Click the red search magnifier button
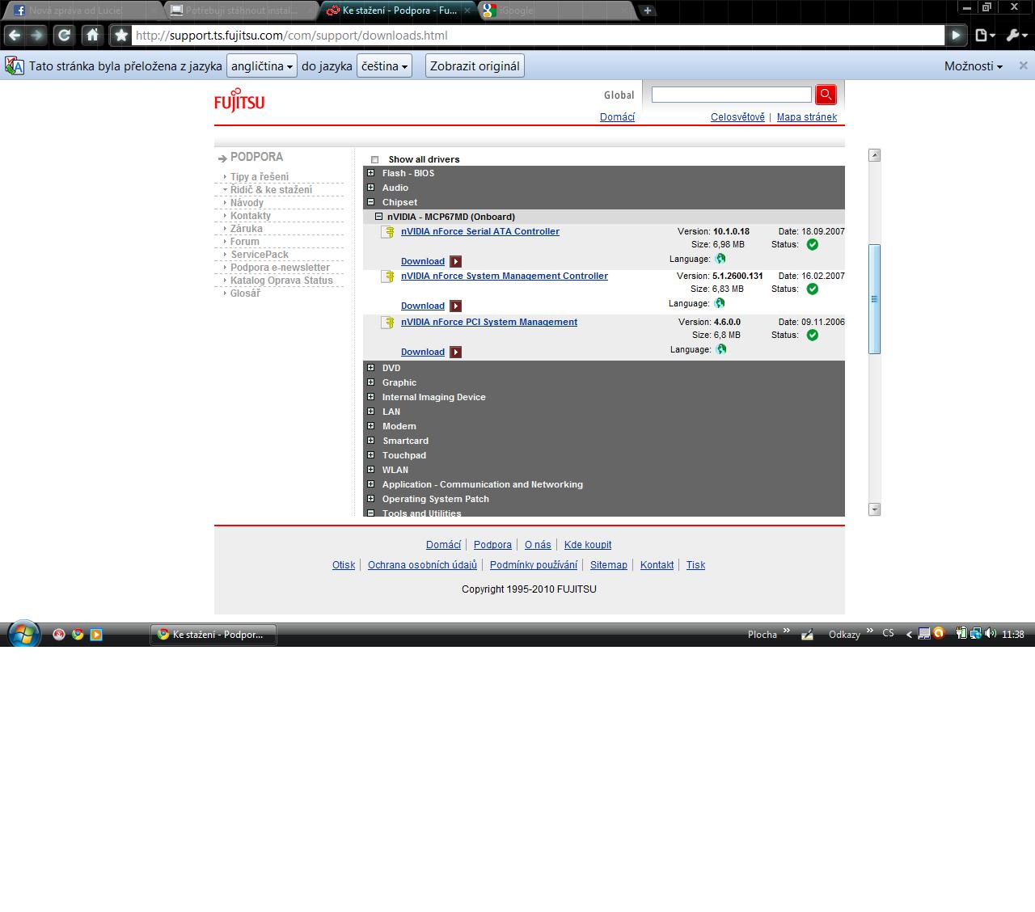The height and width of the screenshot is (912, 1035). 826,95
